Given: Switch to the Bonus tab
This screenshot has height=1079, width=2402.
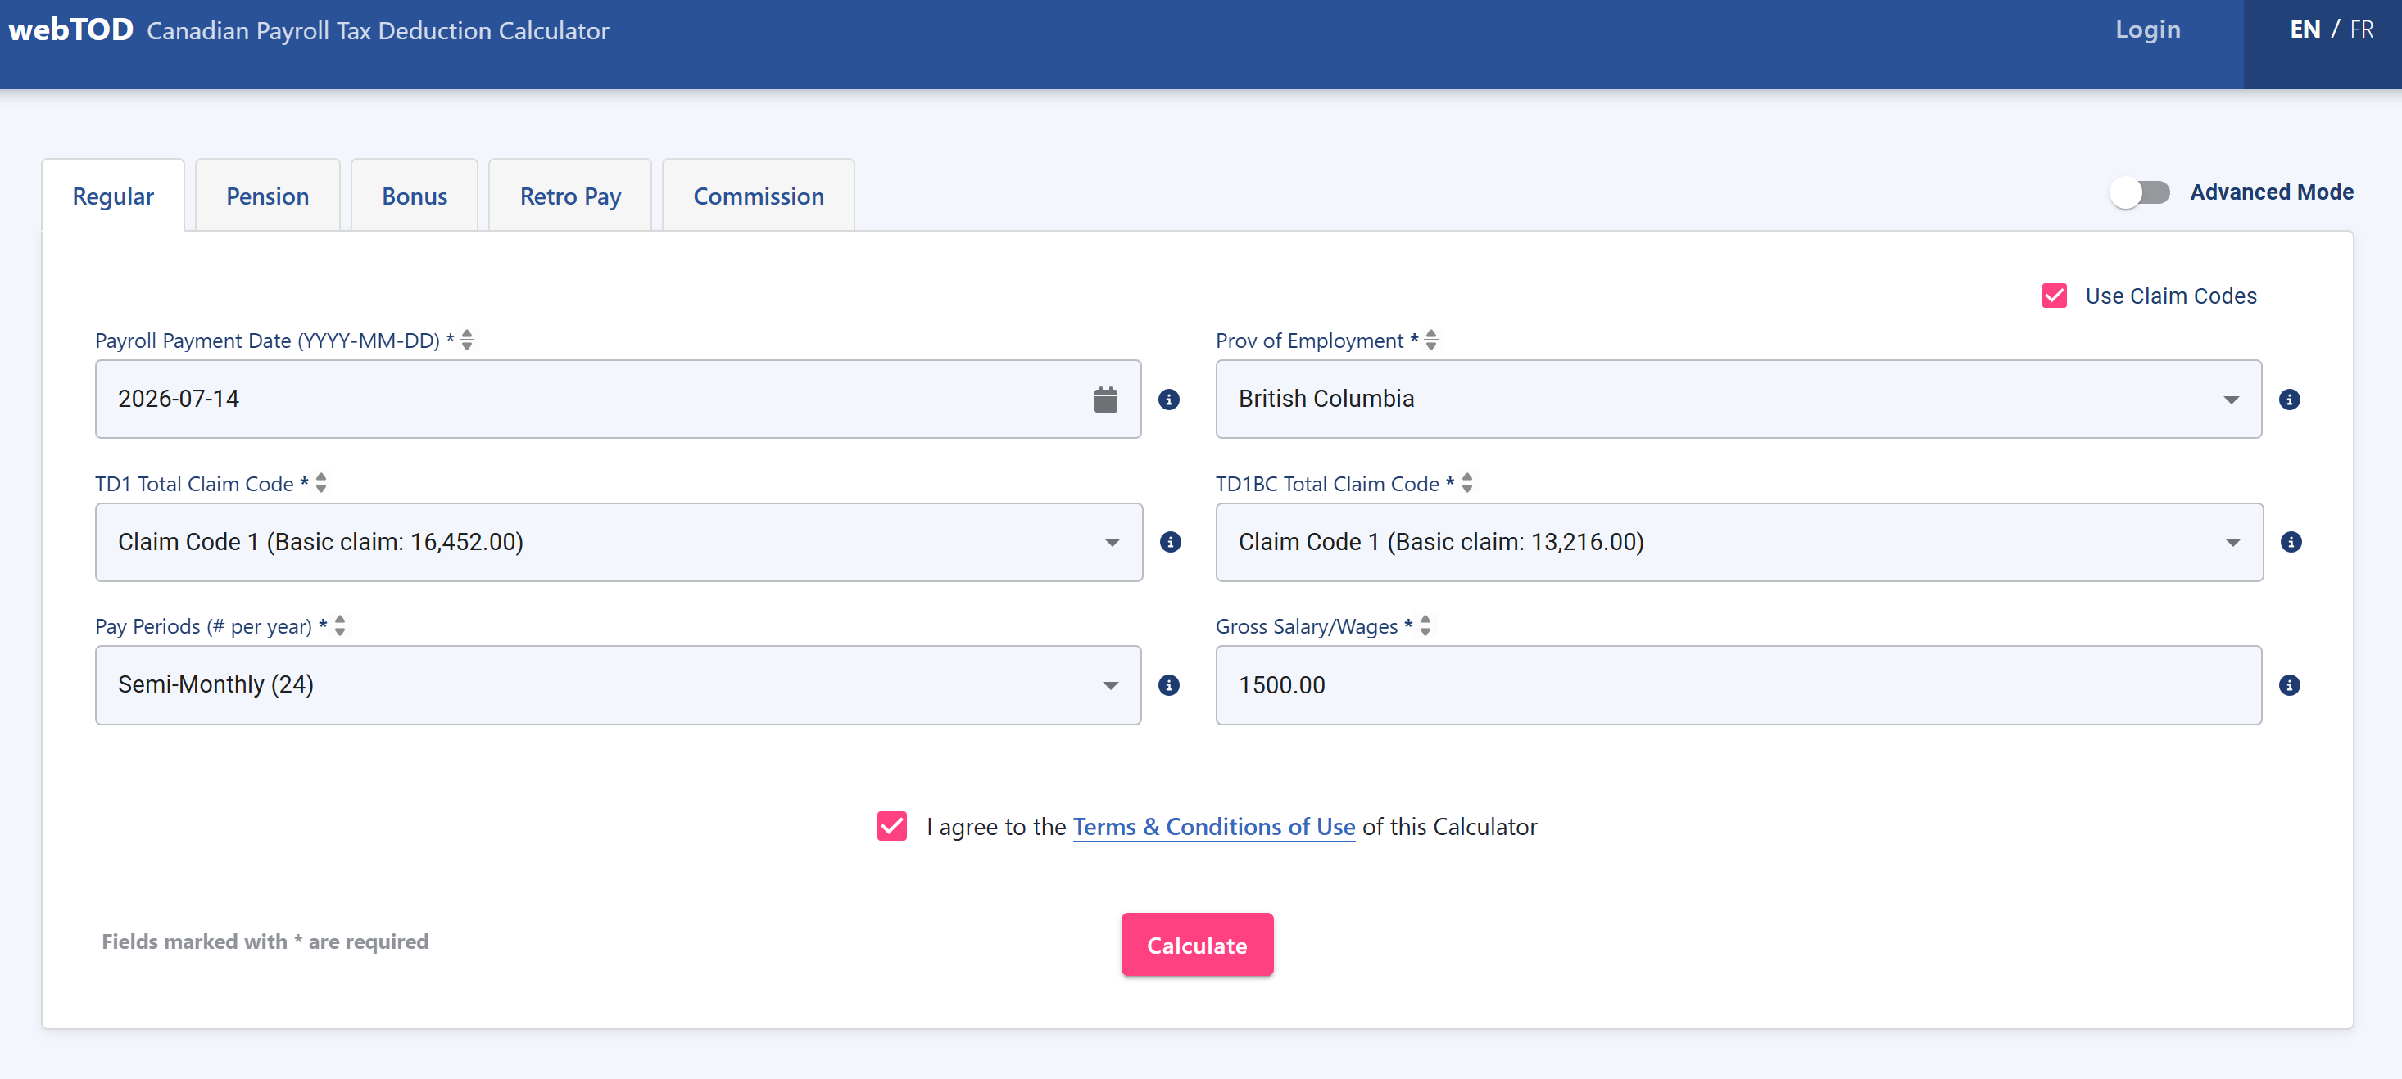Looking at the screenshot, I should [414, 196].
